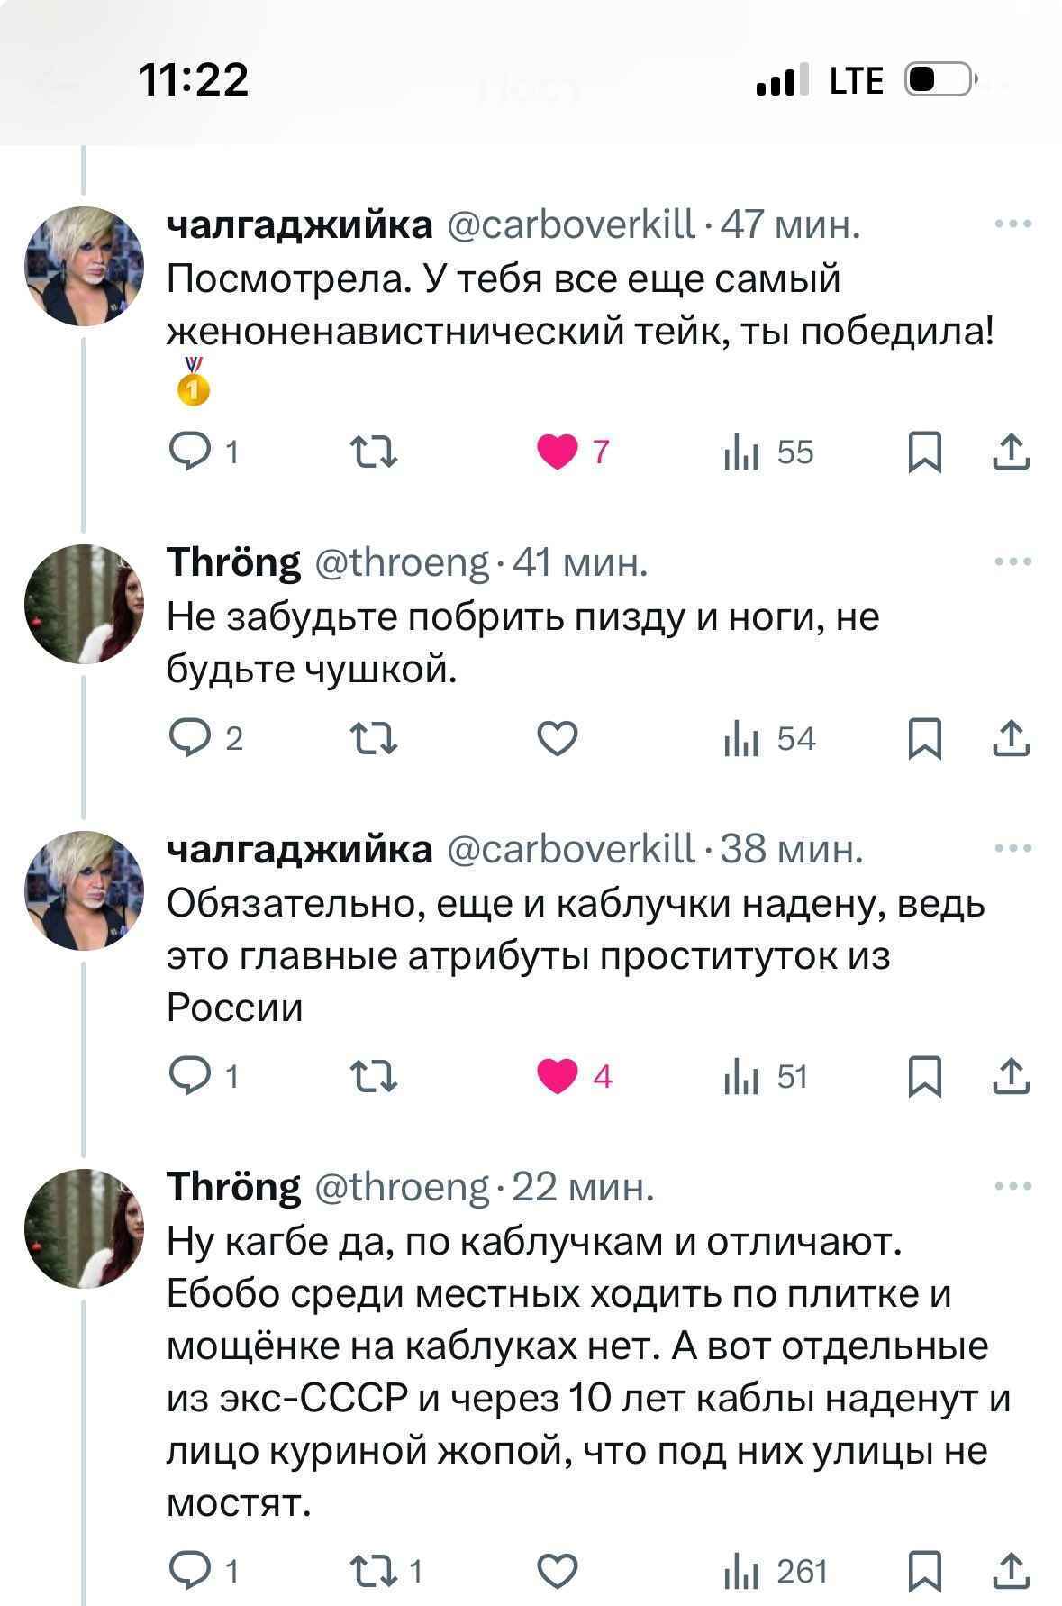This screenshot has height=1606, width=1062.
Task: Open more options for 41 мин. tweet
Action: [x=1013, y=561]
